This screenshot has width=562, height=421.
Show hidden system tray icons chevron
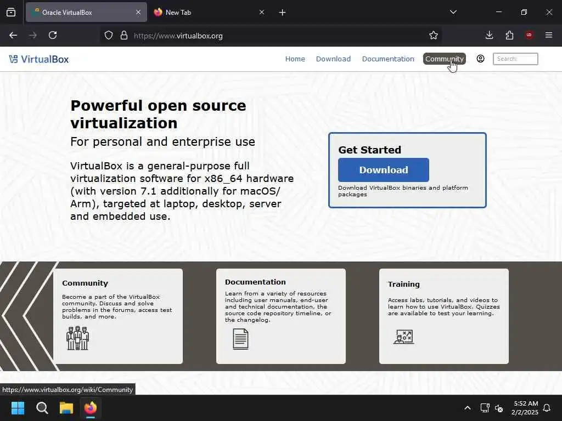468,408
